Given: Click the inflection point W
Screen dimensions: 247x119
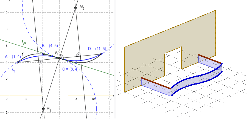Looking at the screenshot, I should (x=59, y=58).
